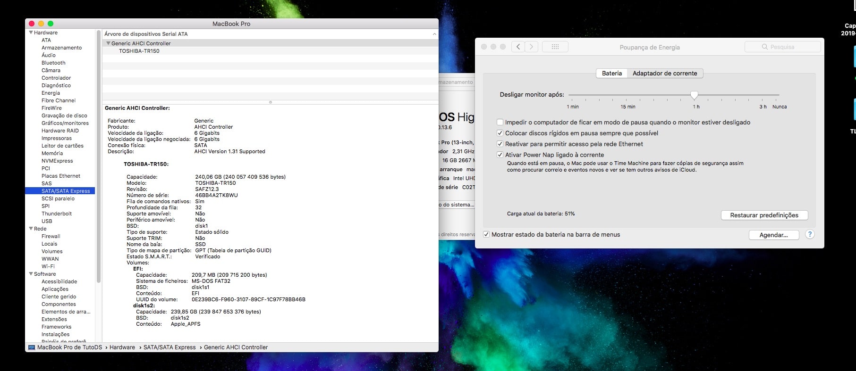This screenshot has width=856, height=371.
Task: Show all preferences grid icon
Action: point(555,47)
